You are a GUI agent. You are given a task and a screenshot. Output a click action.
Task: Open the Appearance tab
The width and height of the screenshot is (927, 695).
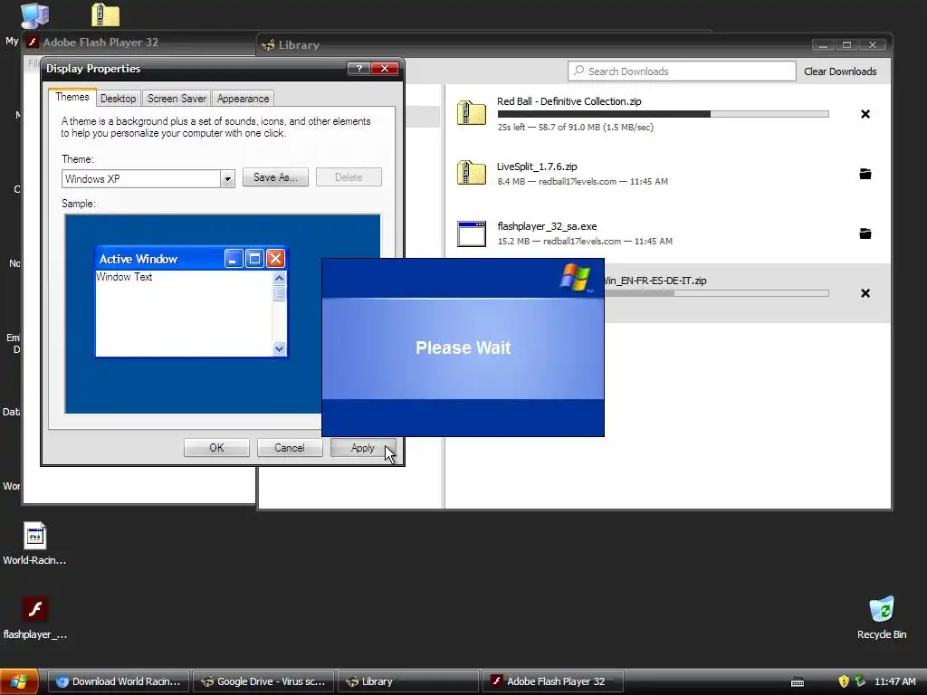click(x=243, y=99)
